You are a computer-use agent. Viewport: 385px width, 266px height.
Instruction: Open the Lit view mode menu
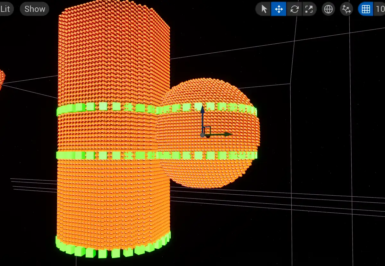[5, 9]
